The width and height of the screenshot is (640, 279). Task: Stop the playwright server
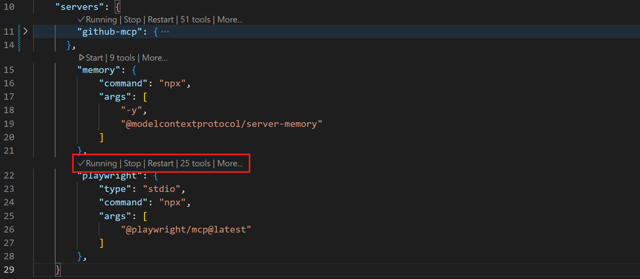(132, 164)
